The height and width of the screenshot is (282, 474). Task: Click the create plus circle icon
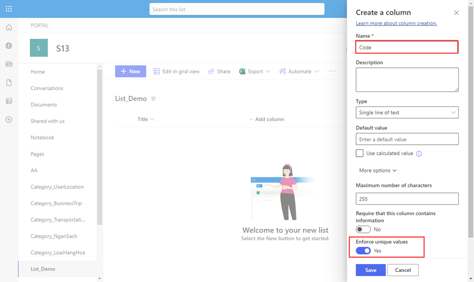click(x=9, y=119)
